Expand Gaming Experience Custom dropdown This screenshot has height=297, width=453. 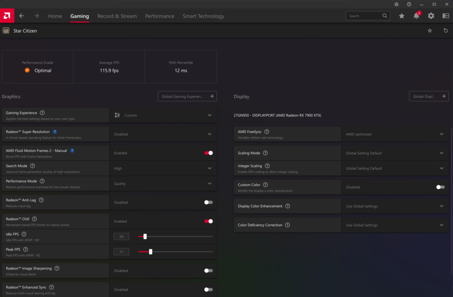coord(163,115)
